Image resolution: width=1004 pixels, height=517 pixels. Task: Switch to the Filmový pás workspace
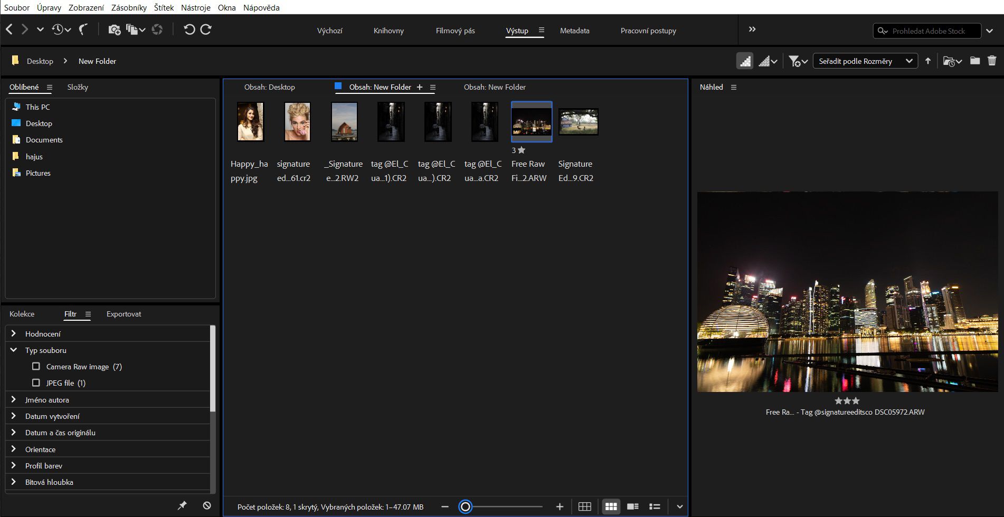pyautogui.click(x=455, y=31)
